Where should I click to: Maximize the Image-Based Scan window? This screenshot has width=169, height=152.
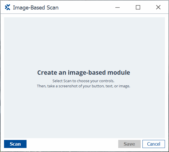(x=138, y=7)
